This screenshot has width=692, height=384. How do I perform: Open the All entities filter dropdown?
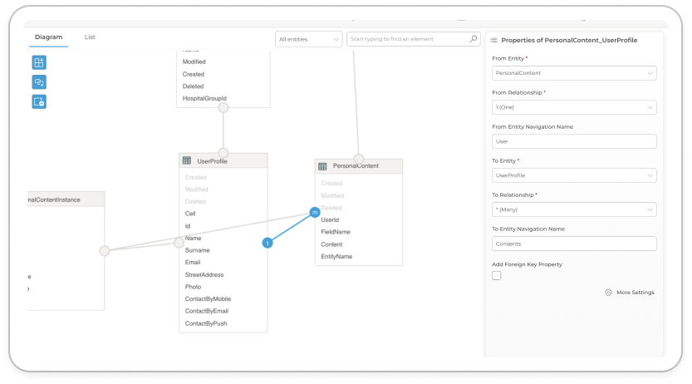(x=308, y=39)
